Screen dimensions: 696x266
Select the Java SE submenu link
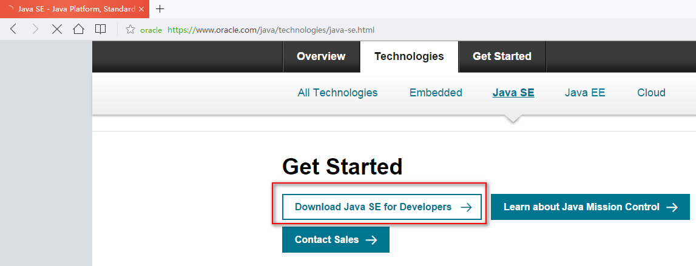pyautogui.click(x=513, y=93)
